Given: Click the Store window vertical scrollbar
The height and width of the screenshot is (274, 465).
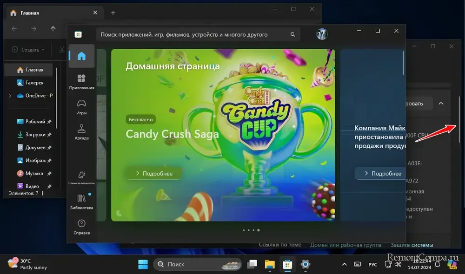Looking at the screenshot, I should (x=404, y=63).
